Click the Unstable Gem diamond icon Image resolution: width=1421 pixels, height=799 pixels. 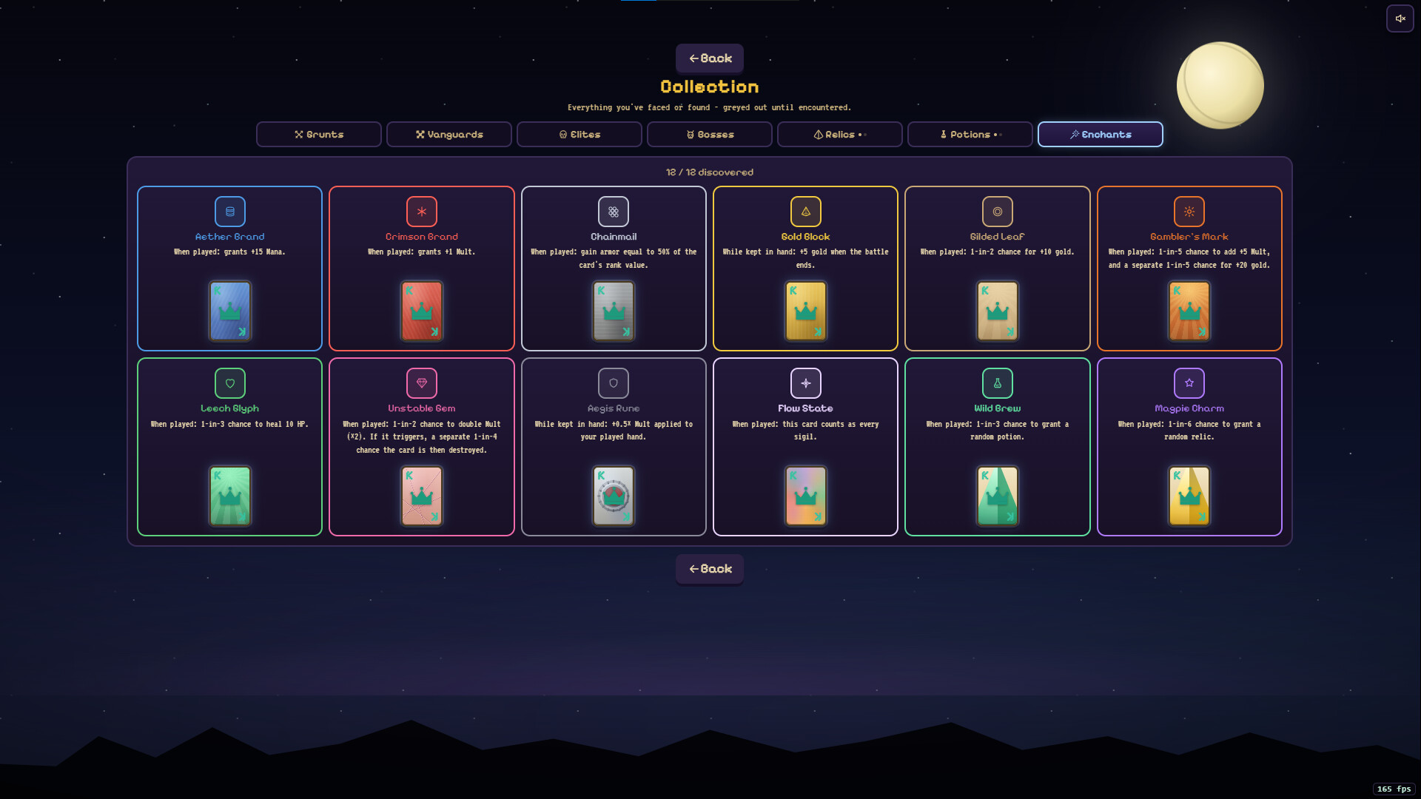coord(422,383)
